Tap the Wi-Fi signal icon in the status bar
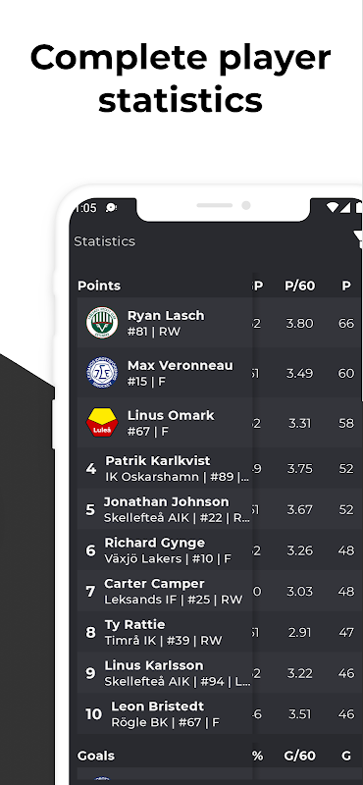The height and width of the screenshot is (785, 363). coord(332,207)
